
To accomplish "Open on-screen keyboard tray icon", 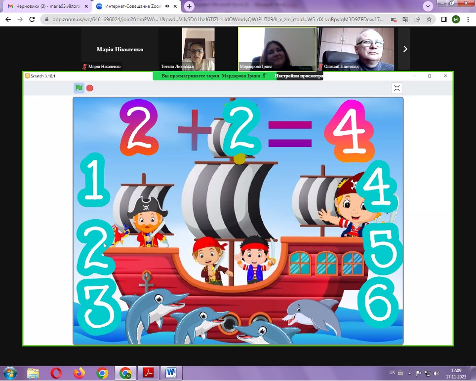I will pyautogui.click(x=400, y=373).
